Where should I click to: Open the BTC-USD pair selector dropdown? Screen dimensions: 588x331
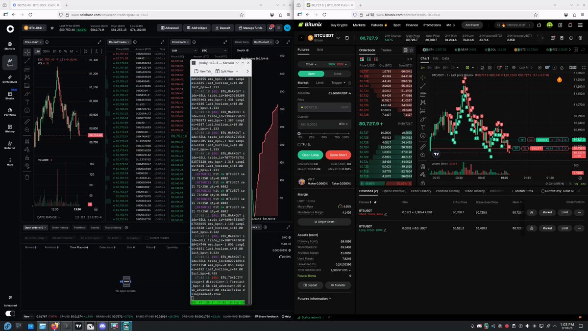point(34,28)
